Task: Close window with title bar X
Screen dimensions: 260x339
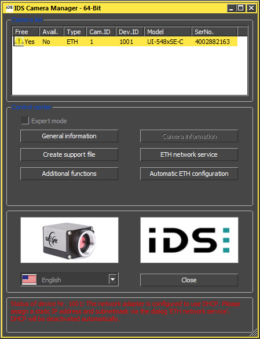Action: coord(251,8)
